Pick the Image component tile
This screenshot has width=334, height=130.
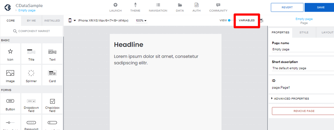coord(10,75)
